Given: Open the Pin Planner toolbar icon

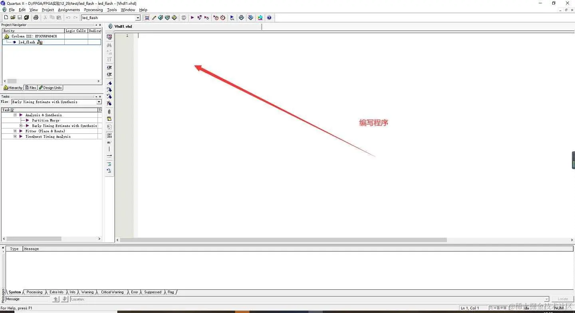Looking at the screenshot, I should pyautogui.click(x=167, y=18).
